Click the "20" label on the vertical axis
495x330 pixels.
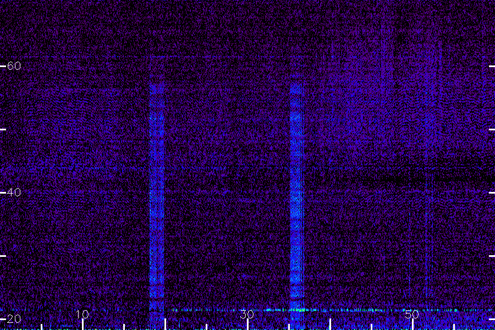click(14, 319)
